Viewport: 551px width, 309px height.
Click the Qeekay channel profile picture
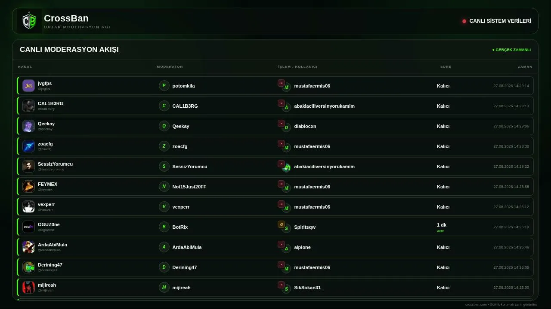pos(29,126)
